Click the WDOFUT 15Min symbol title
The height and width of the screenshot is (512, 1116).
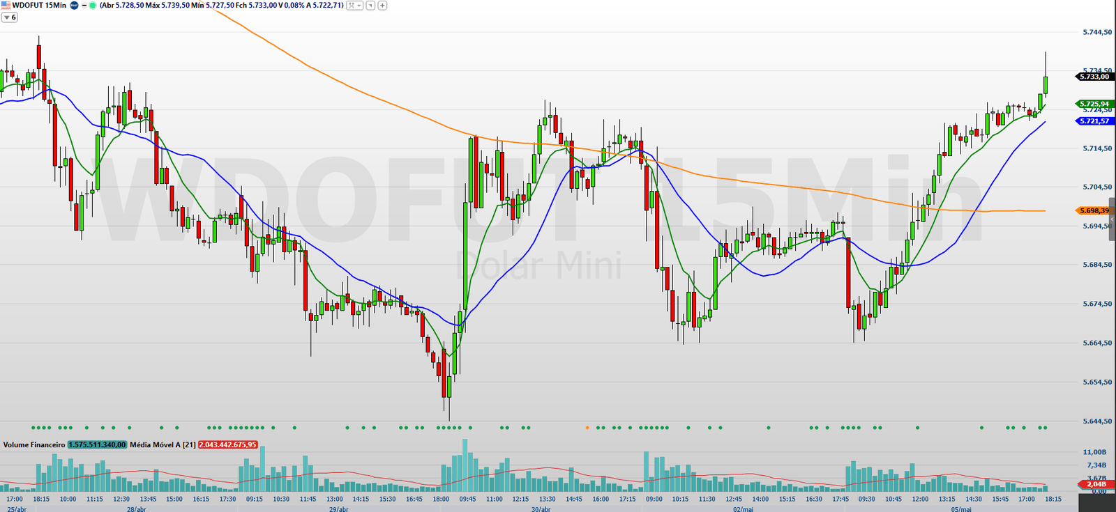(x=40, y=6)
